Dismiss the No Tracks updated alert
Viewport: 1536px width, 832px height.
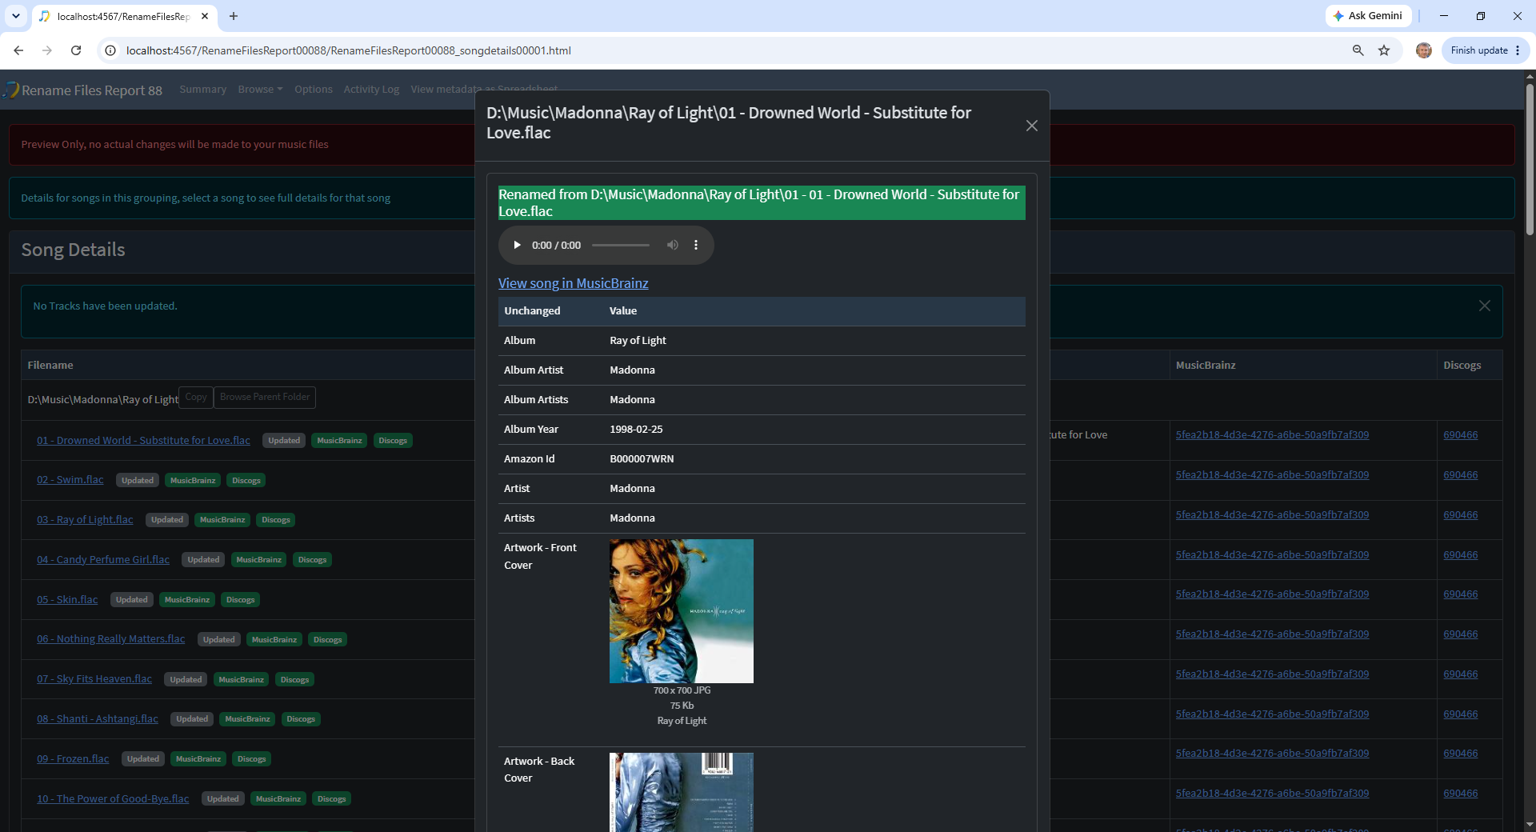pyautogui.click(x=1484, y=306)
